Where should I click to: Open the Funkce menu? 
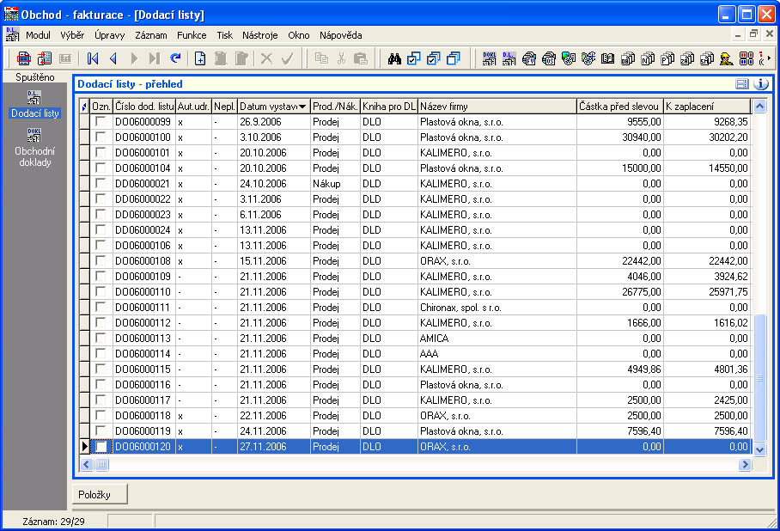(x=192, y=35)
